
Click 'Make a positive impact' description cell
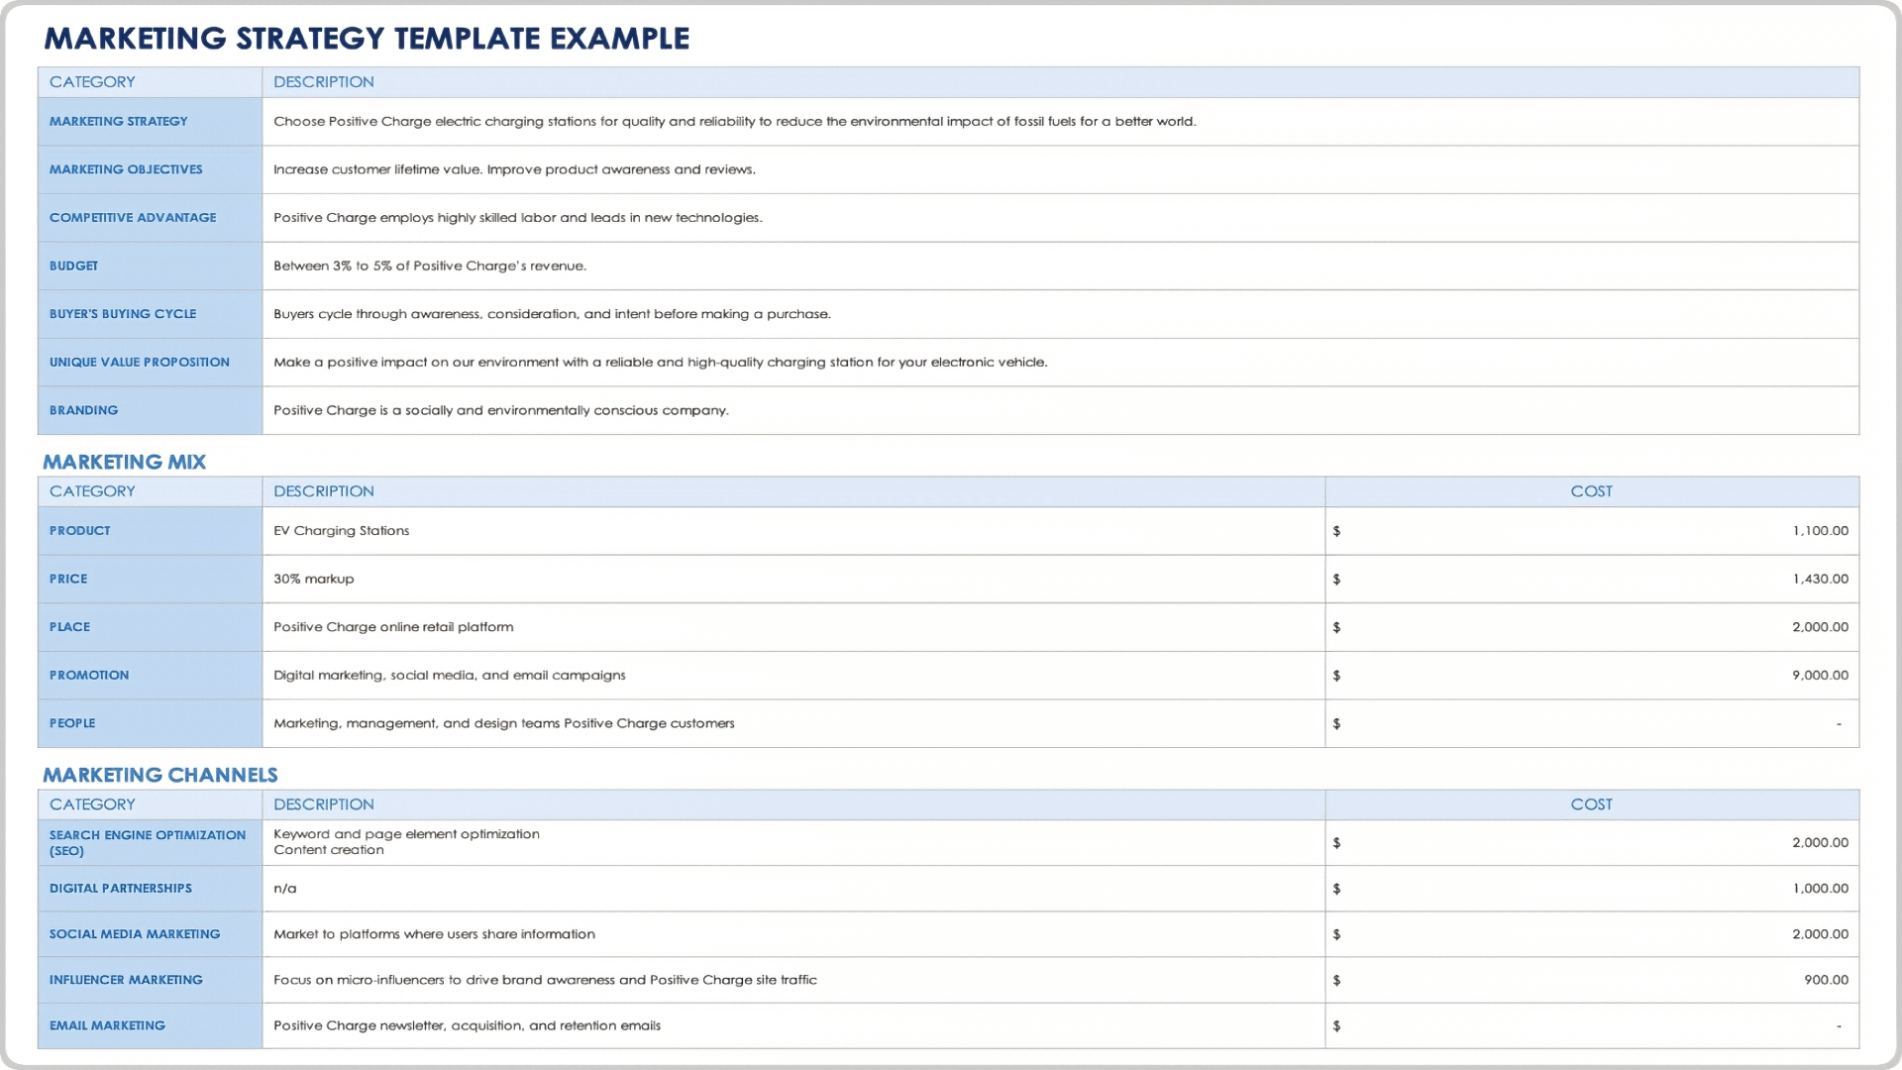(x=1061, y=363)
